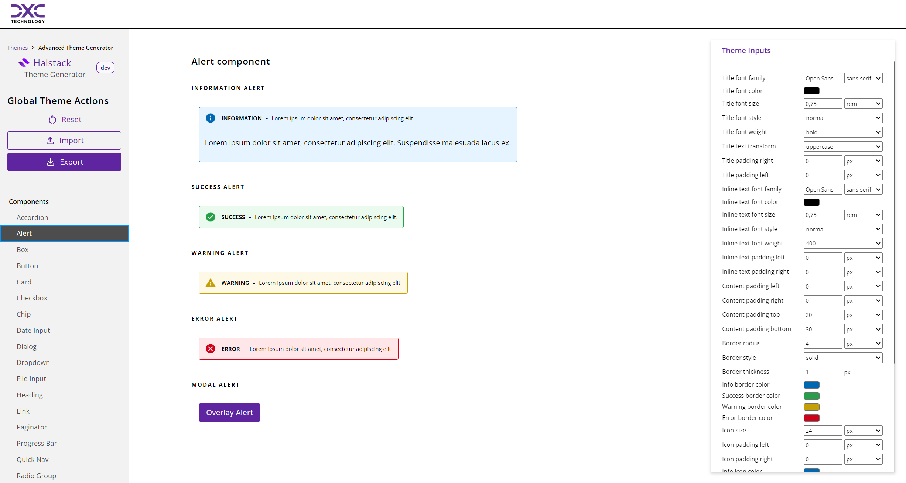
Task: Open the Info border color swatch
Action: coord(811,384)
